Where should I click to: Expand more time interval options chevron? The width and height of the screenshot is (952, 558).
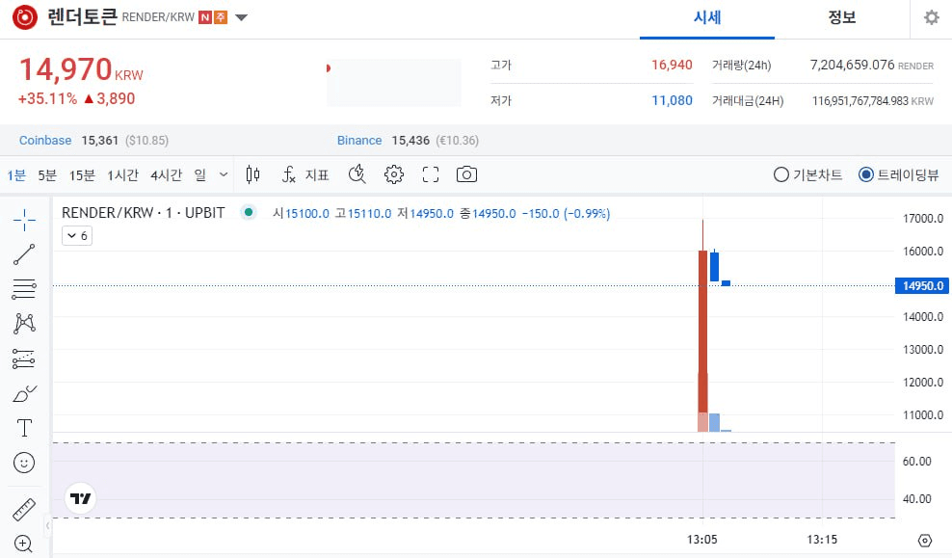coord(224,174)
